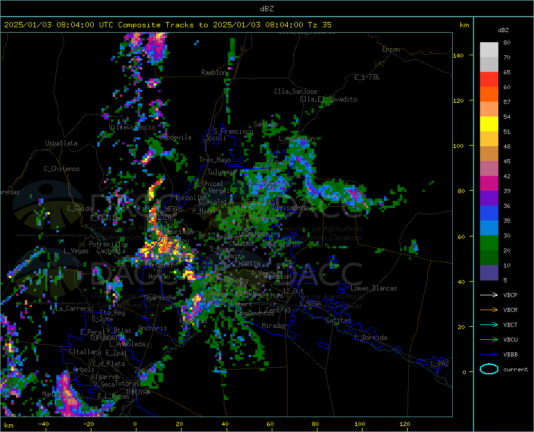Pick the magenta 39 dBZ color swatch
The width and height of the screenshot is (534, 432).
(x=489, y=184)
